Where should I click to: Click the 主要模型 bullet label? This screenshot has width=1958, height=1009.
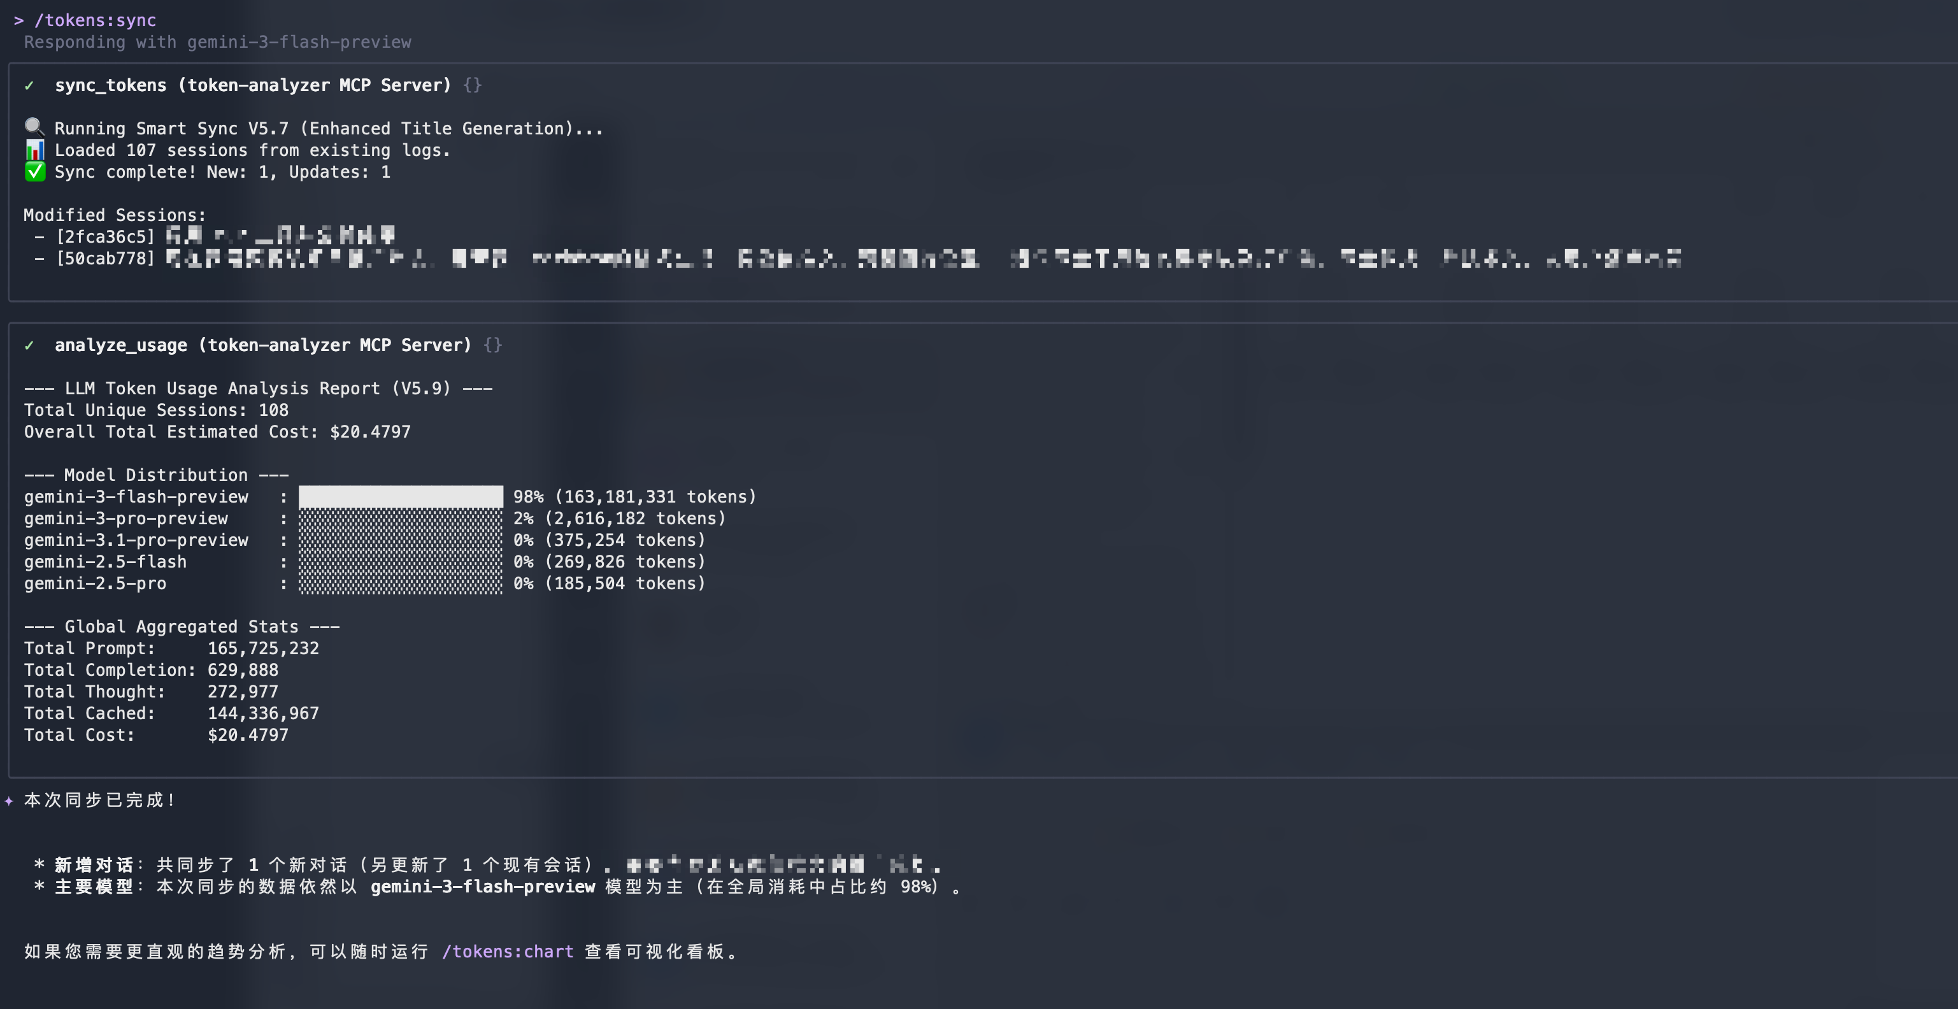click(x=93, y=887)
